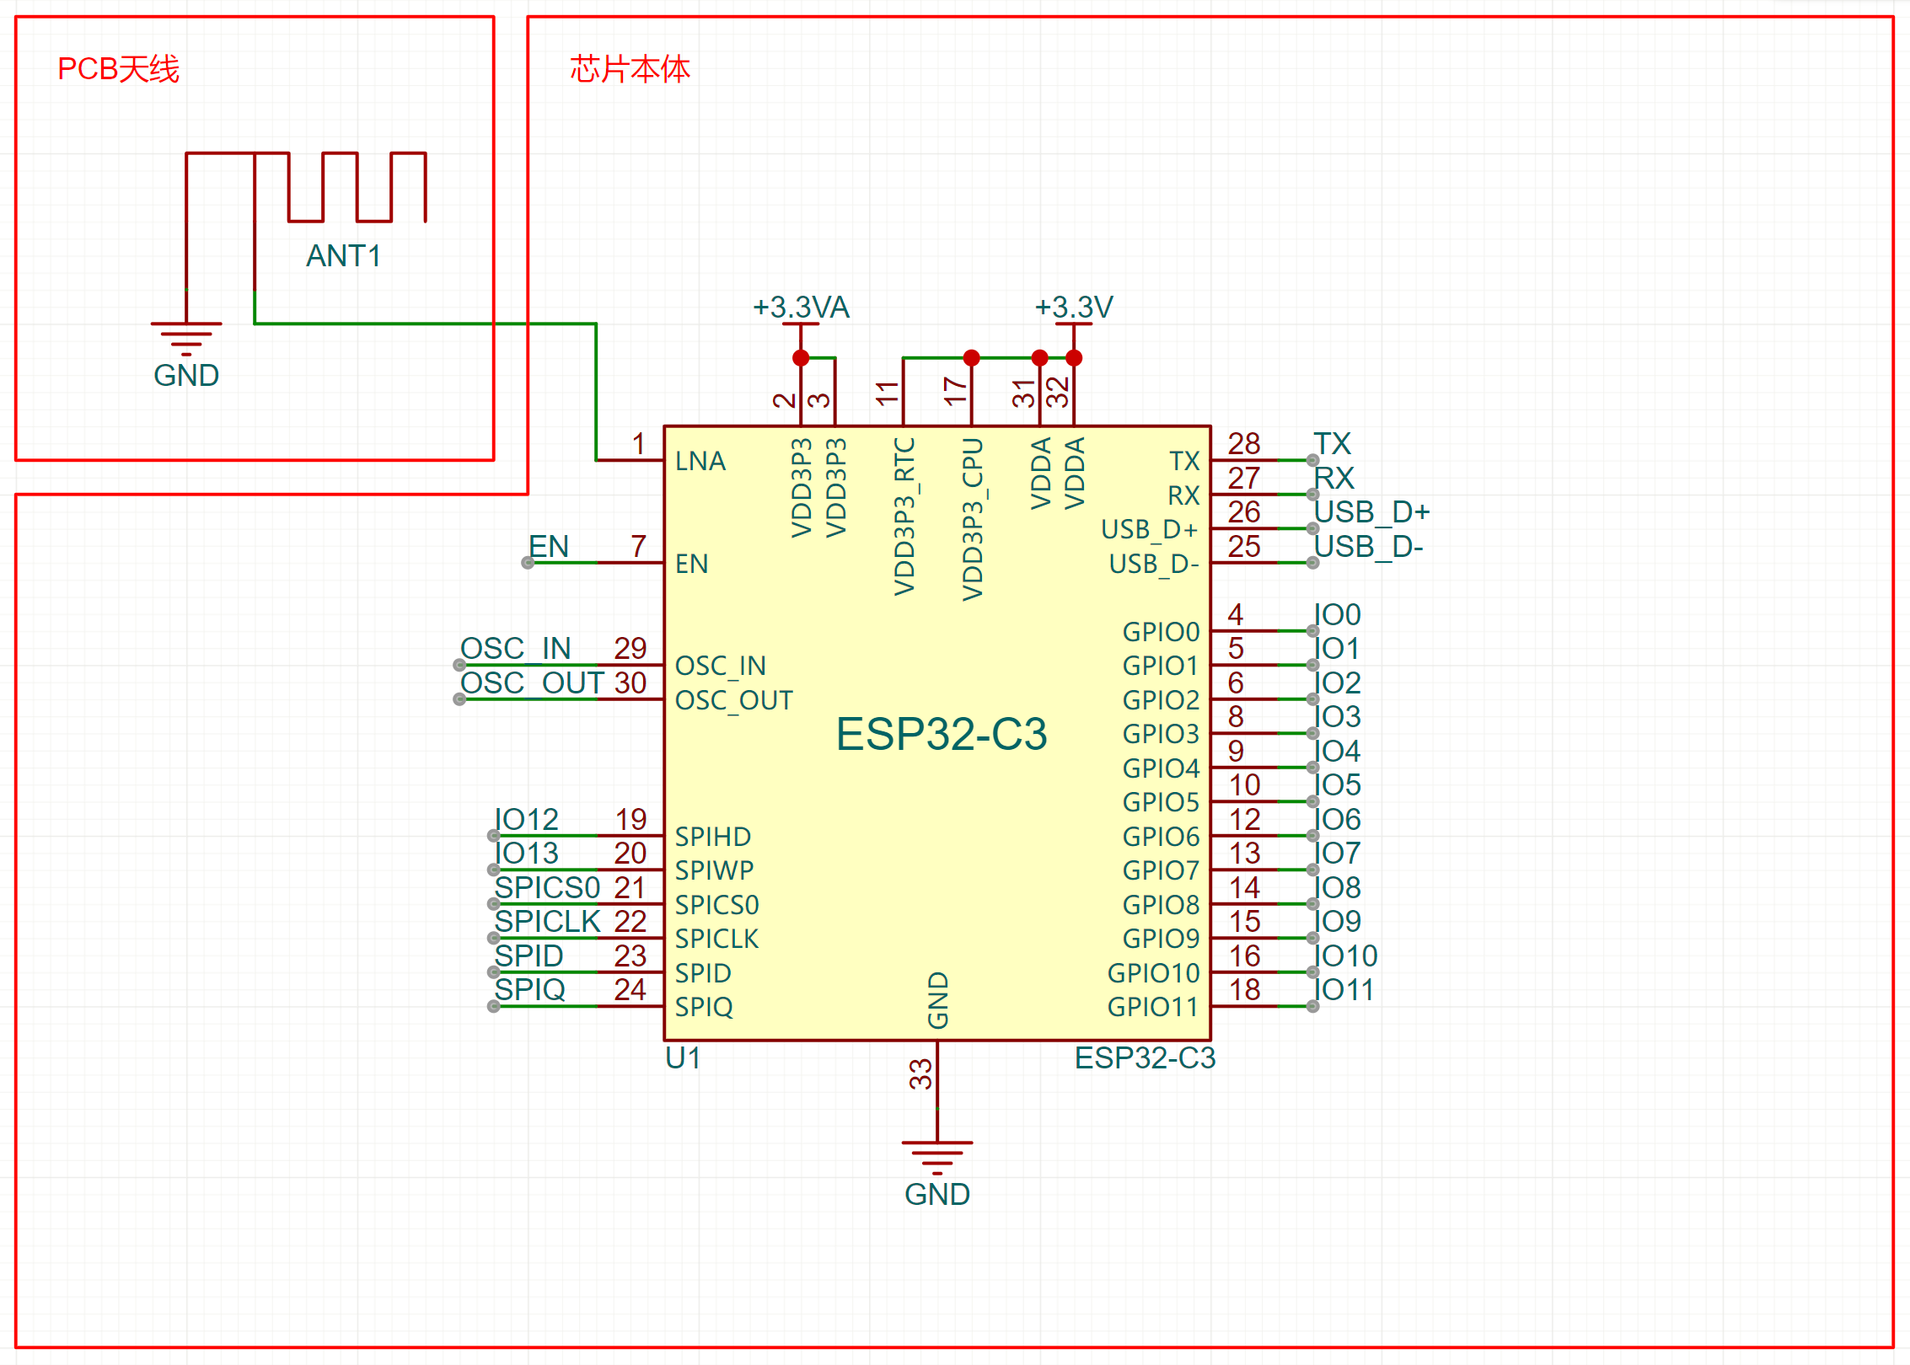Select the "SPICLK" net label outside the chip

tap(548, 922)
